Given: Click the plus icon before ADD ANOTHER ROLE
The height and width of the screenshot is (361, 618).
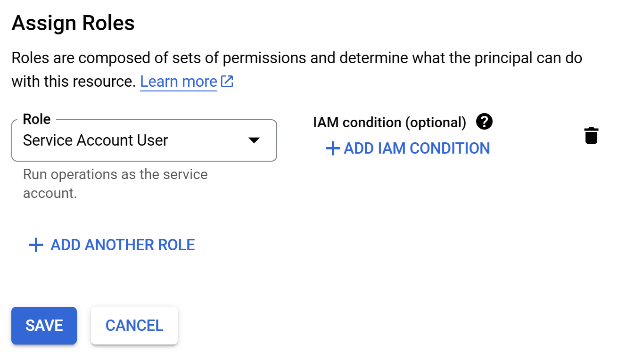Looking at the screenshot, I should [x=36, y=245].
